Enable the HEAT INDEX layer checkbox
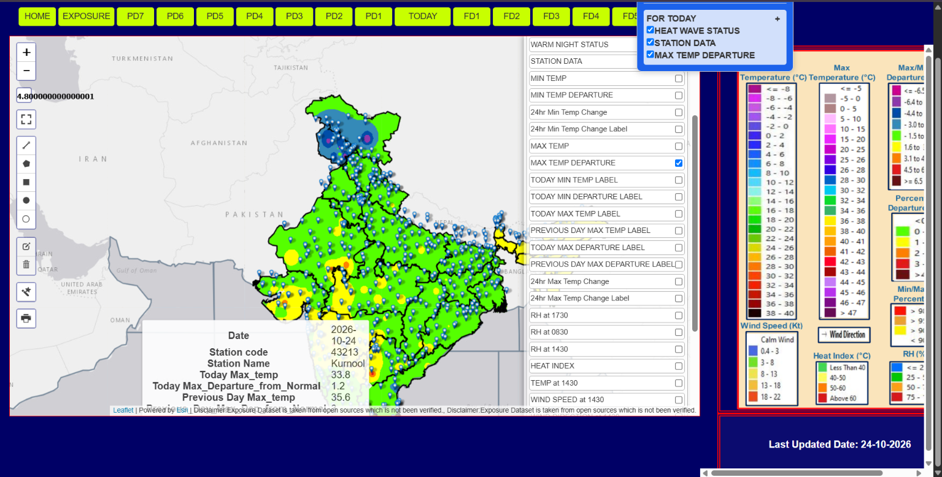 coord(679,366)
